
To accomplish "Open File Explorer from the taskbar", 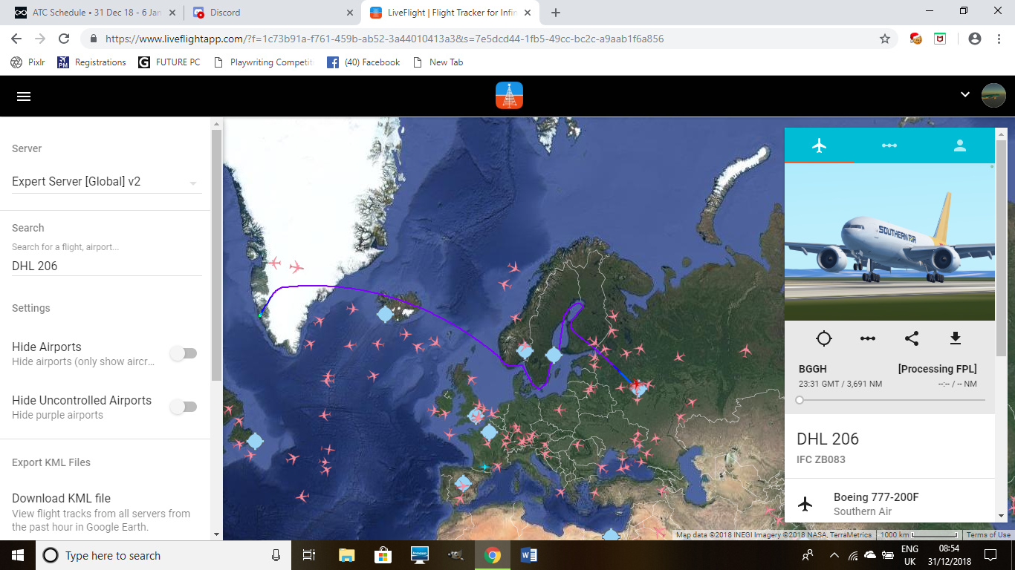I will tap(346, 555).
